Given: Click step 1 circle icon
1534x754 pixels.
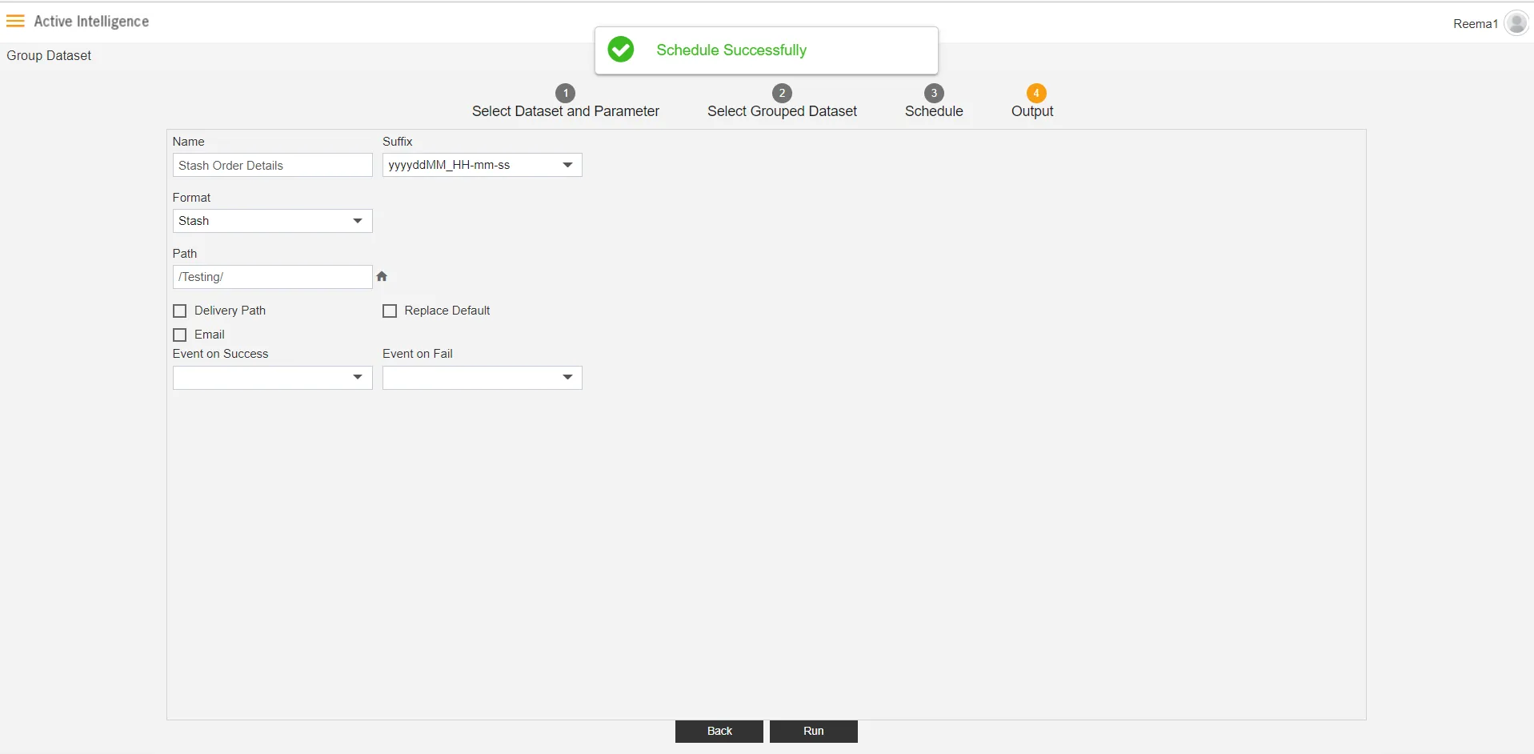Looking at the screenshot, I should (x=565, y=93).
